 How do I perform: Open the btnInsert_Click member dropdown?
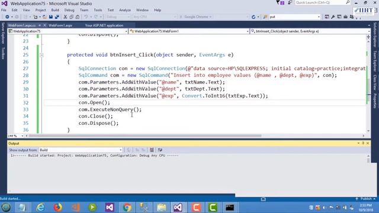[310, 31]
